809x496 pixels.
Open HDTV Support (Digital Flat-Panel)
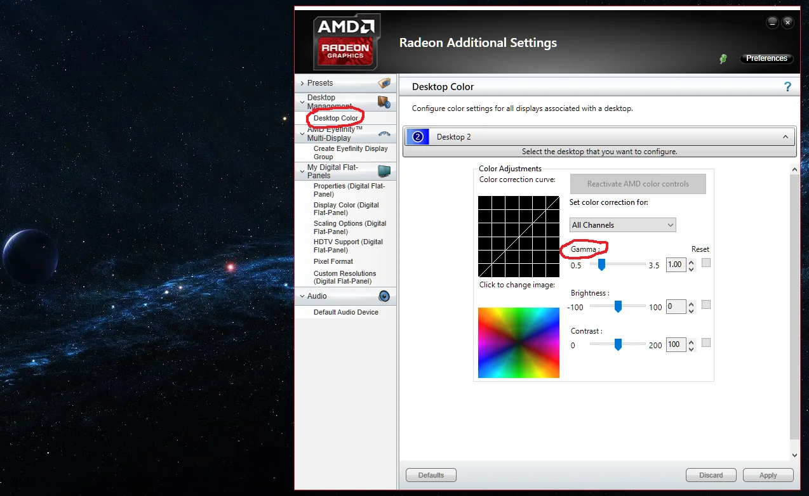click(348, 246)
